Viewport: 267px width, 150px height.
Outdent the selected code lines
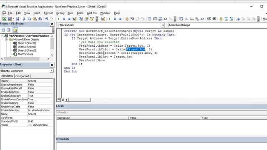214,19
